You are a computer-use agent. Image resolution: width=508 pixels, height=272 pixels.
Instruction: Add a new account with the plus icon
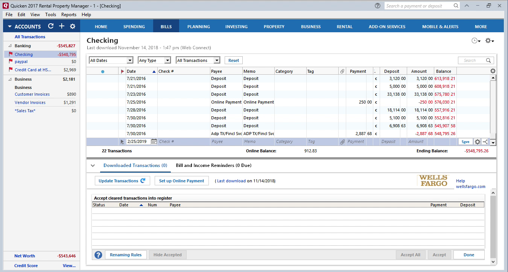click(x=62, y=26)
